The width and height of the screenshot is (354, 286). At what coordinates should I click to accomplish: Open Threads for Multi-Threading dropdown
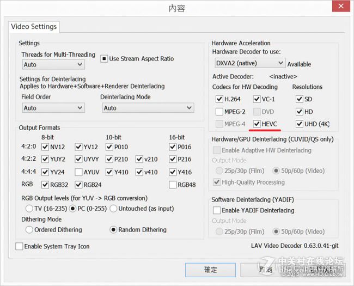[53, 65]
